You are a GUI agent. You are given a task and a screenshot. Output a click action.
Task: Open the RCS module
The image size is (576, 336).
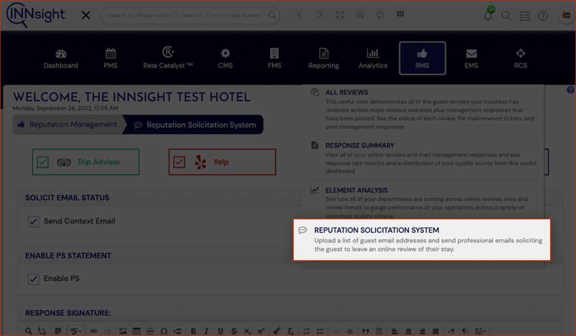point(520,59)
